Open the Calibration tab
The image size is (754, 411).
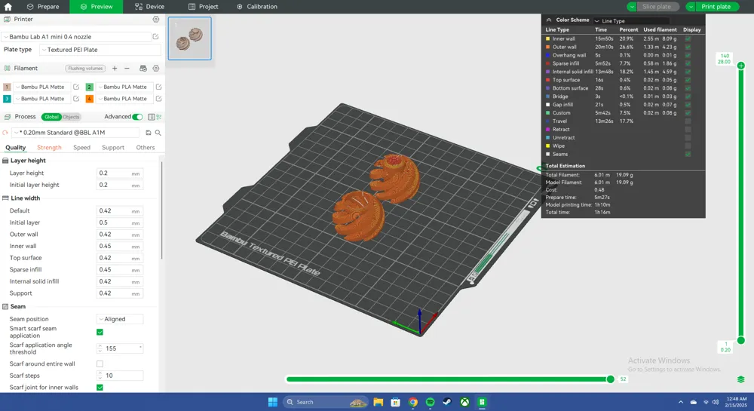[257, 7]
